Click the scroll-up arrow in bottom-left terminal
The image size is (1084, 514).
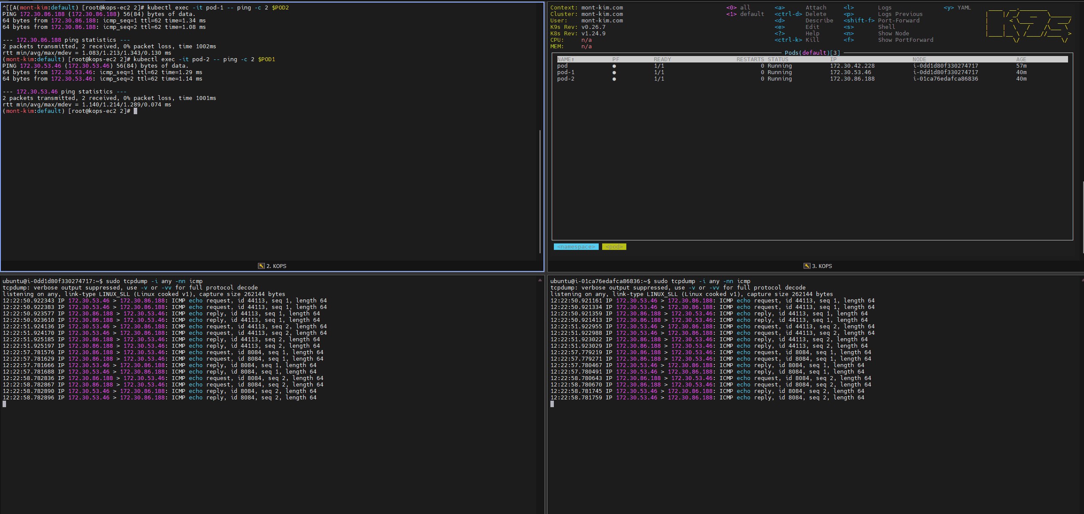(540, 280)
